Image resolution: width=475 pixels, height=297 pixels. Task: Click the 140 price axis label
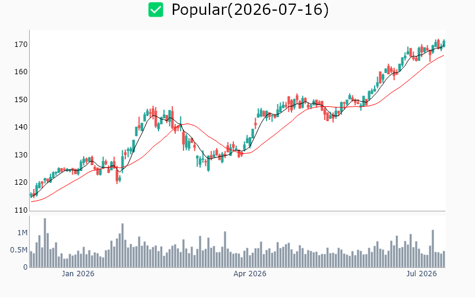21,127
